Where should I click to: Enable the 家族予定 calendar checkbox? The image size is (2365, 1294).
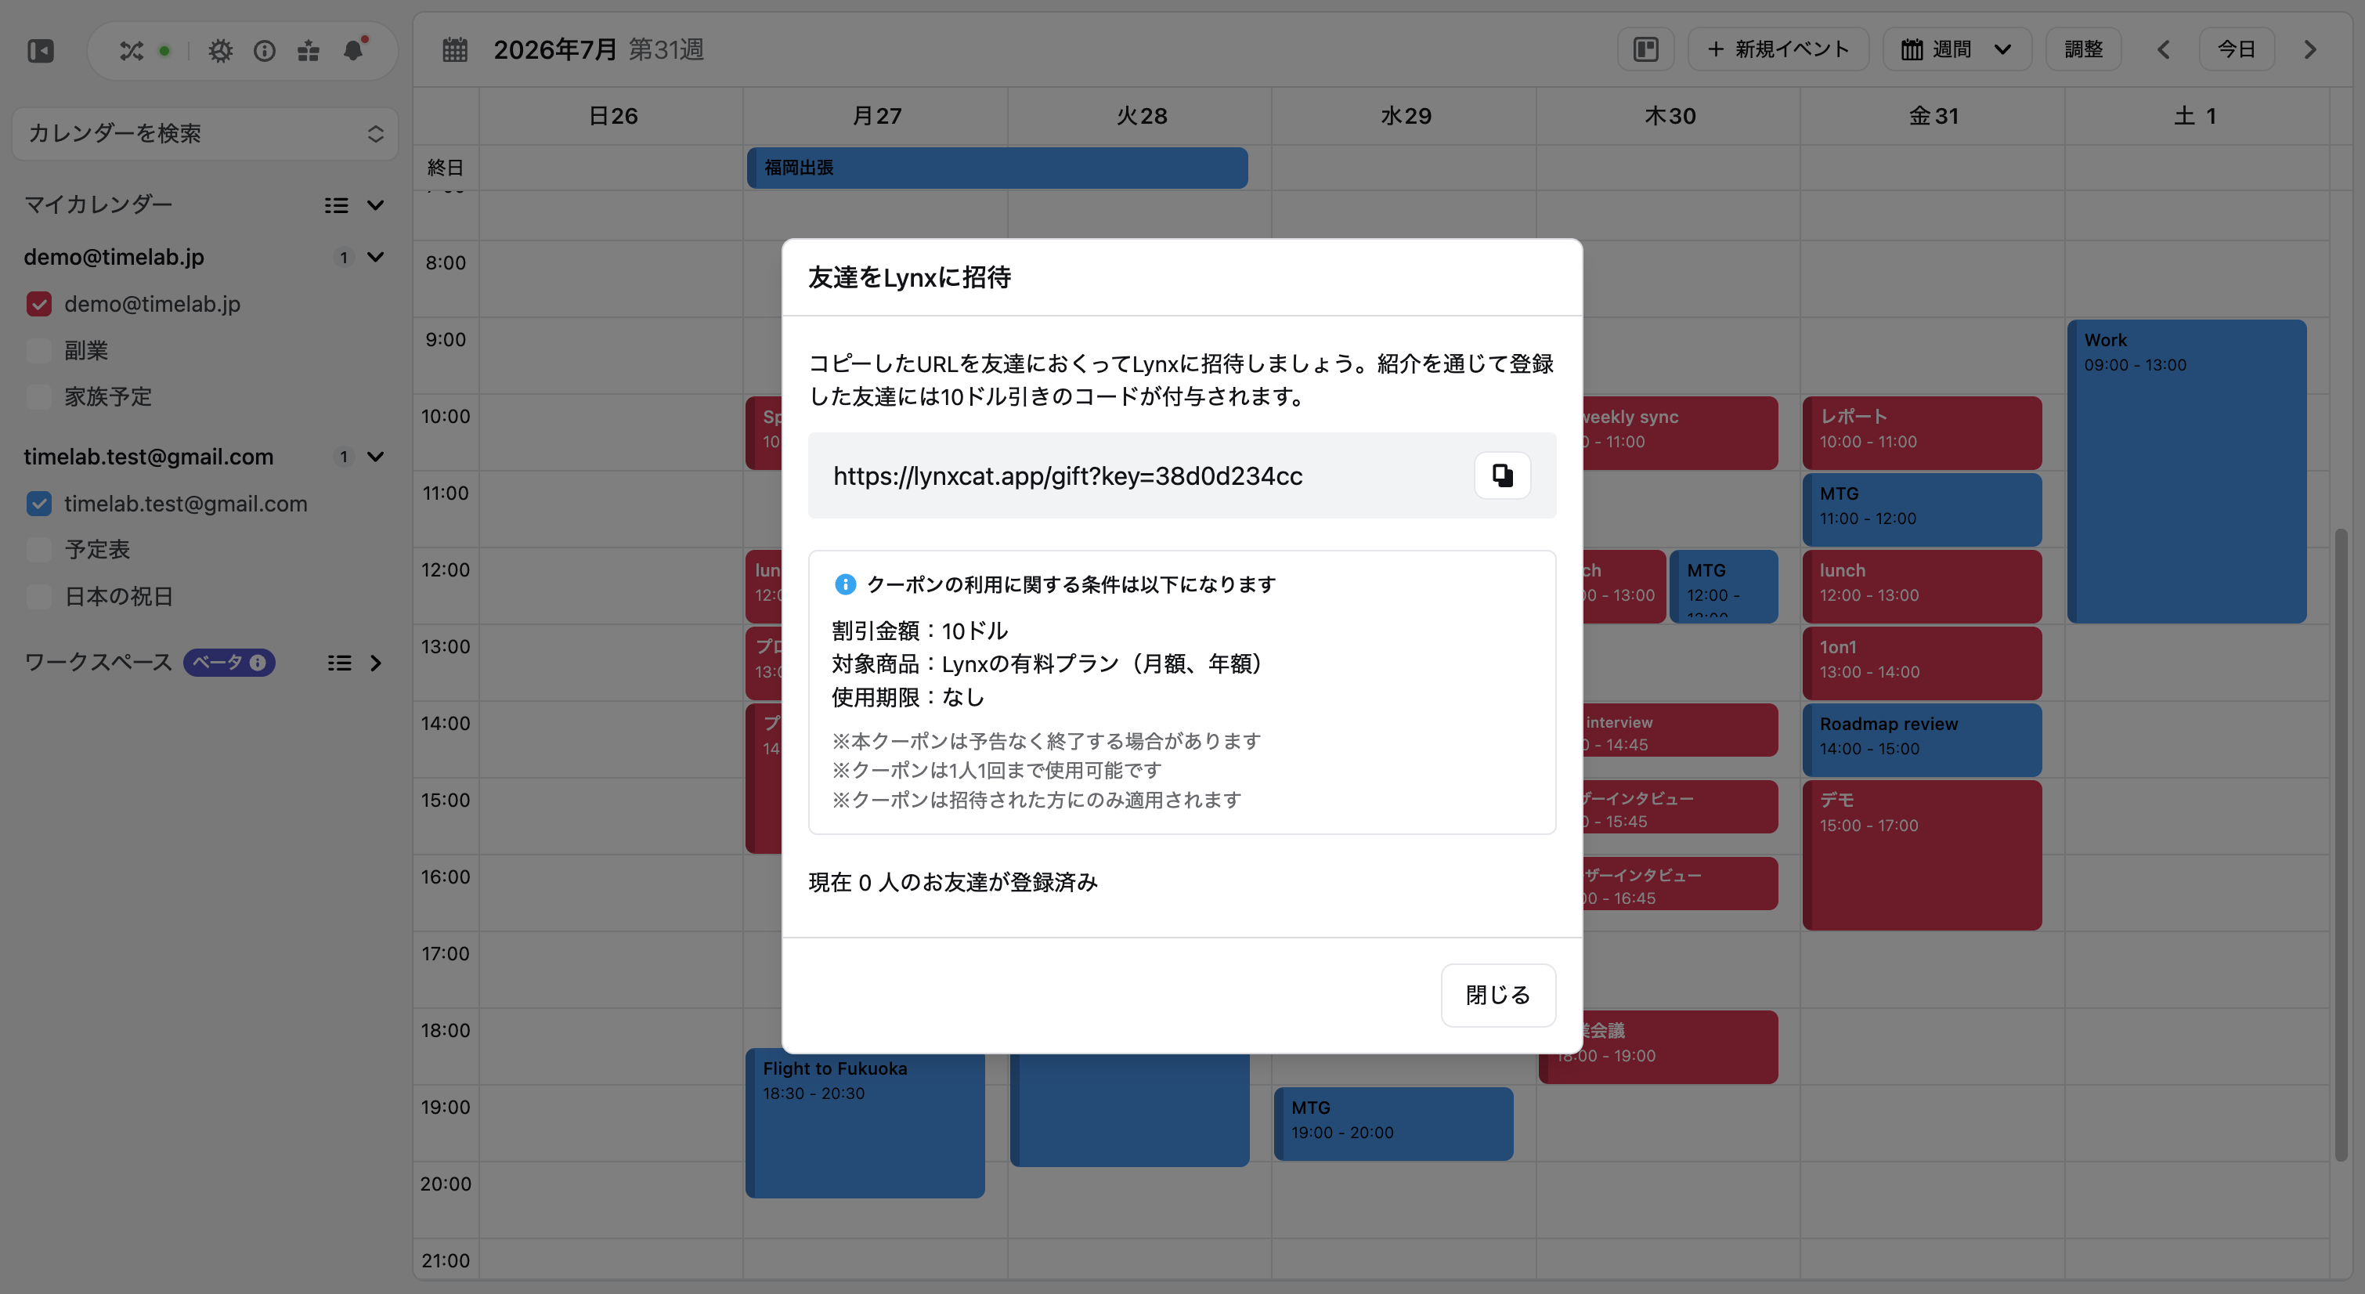(x=38, y=397)
